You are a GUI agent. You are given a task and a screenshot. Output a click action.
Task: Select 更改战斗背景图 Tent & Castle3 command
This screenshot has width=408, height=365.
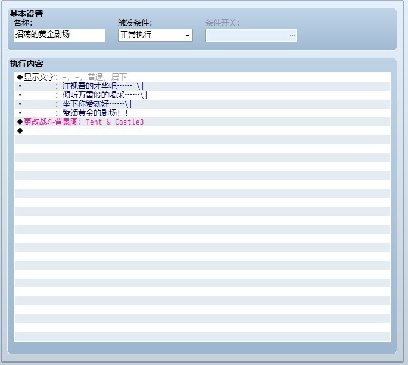[x=202, y=122]
